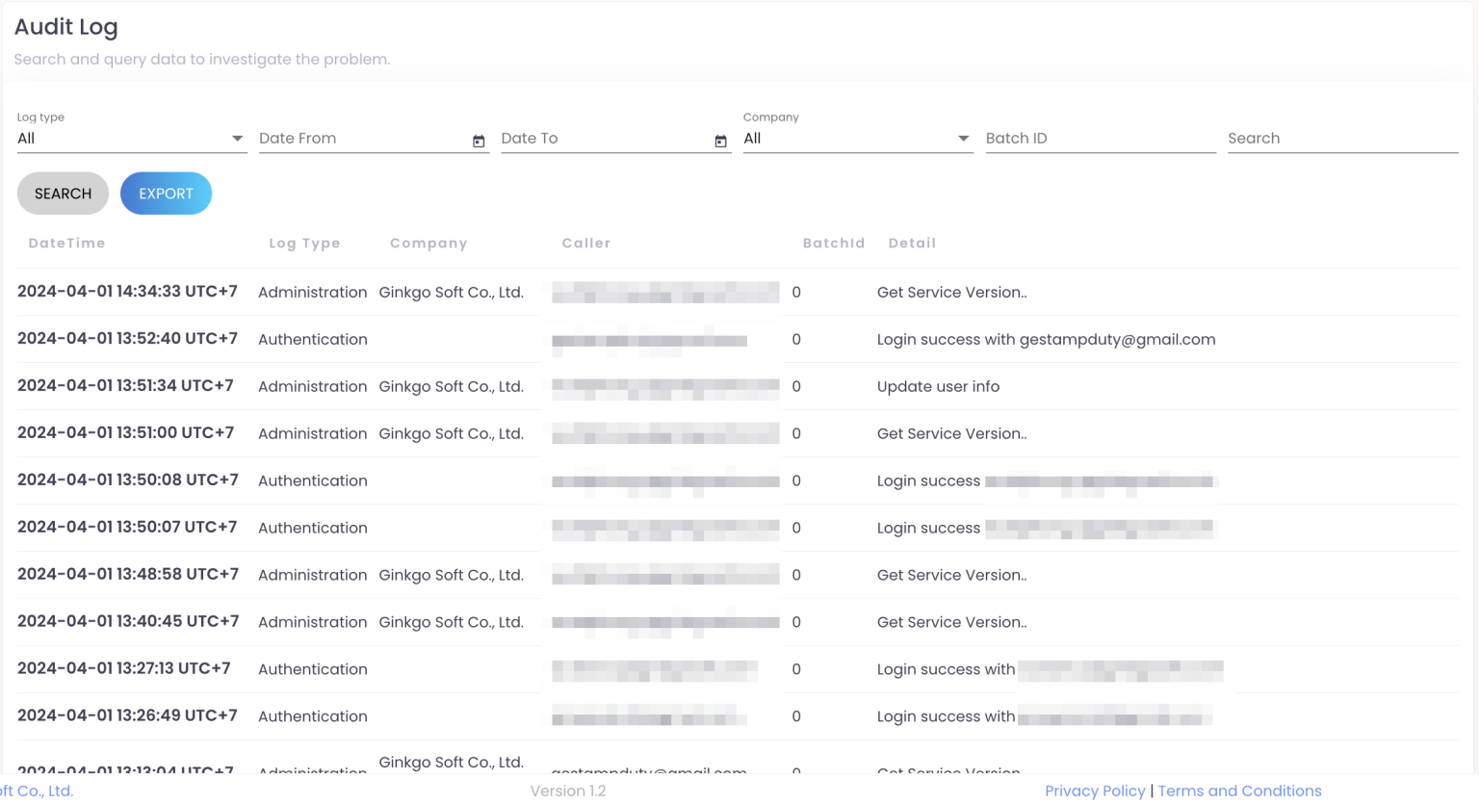Sort by the DateTime column header
The height and width of the screenshot is (805, 1479).
click(66, 244)
